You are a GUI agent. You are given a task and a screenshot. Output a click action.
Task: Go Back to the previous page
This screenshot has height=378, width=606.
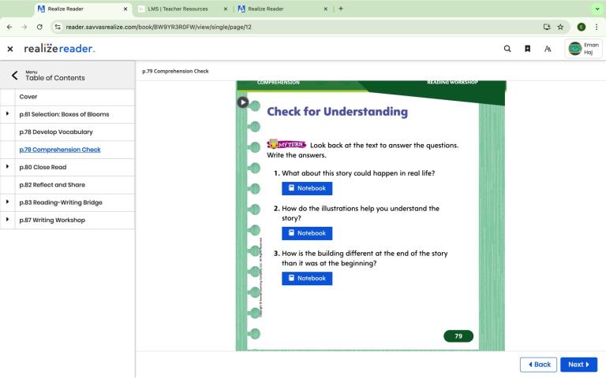pos(538,365)
